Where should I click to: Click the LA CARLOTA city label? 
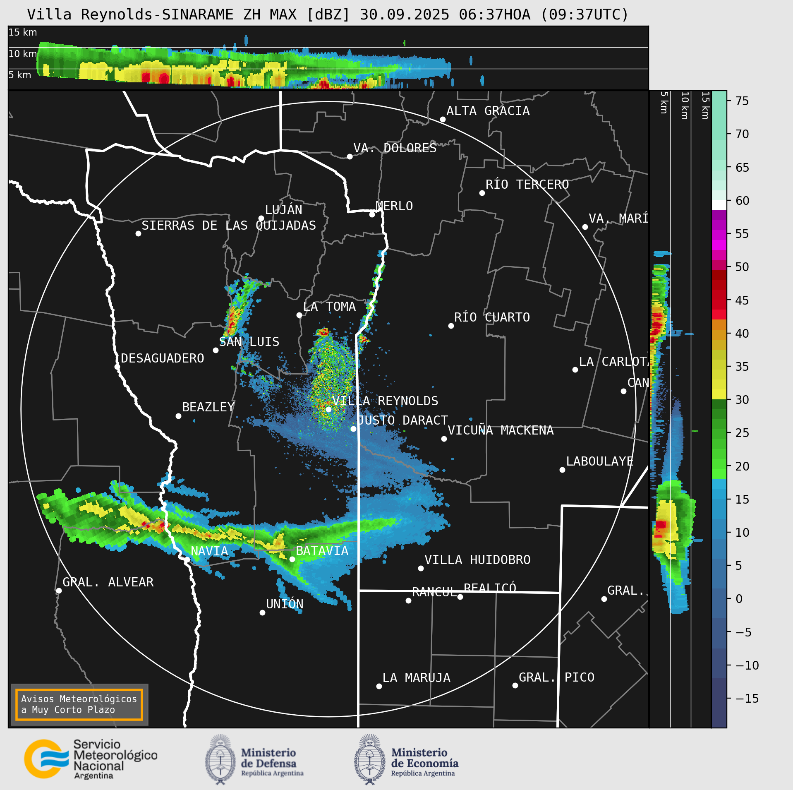pyautogui.click(x=613, y=361)
